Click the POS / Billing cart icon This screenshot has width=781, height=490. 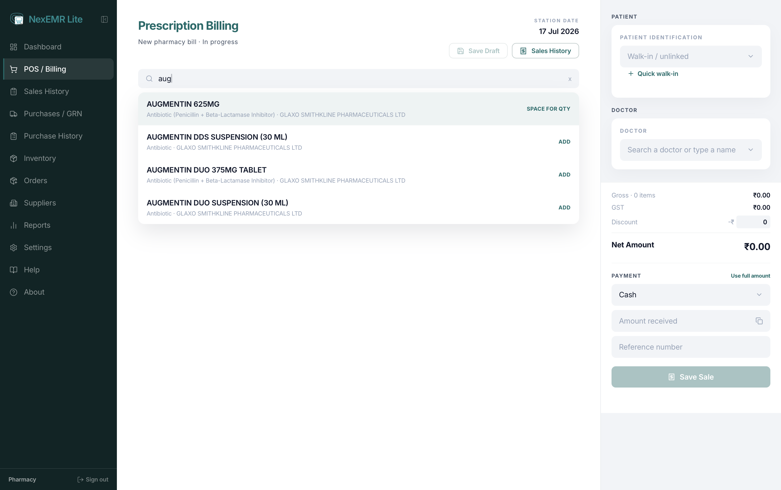pyautogui.click(x=14, y=69)
